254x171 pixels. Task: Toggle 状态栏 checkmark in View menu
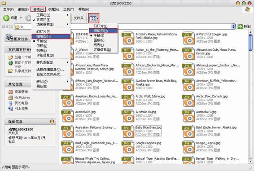(34, 20)
